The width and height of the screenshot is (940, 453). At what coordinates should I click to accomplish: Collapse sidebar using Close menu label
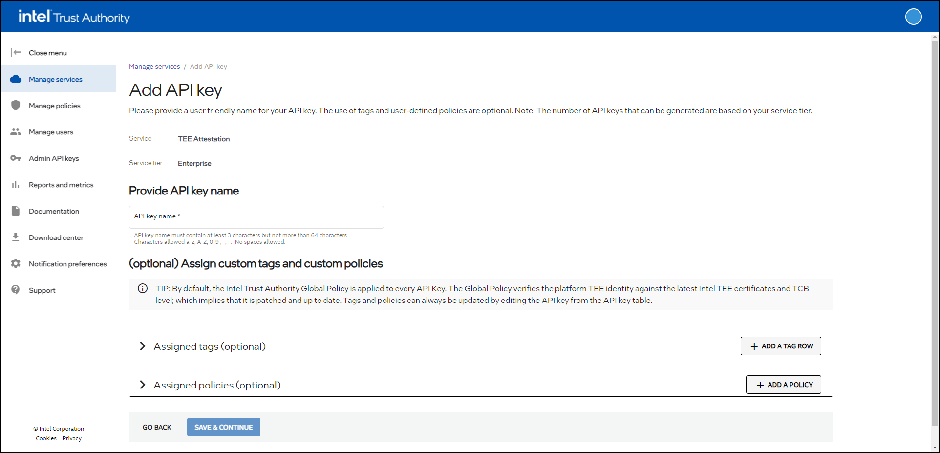[x=48, y=53]
